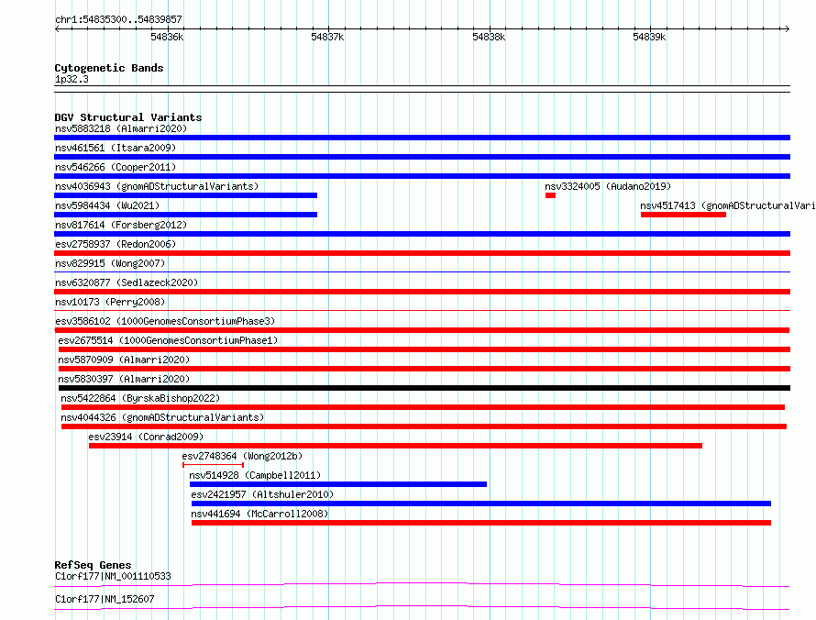This screenshot has width=816, height=620.
Task: Click the 54839k ruler mark
Action: pyautogui.click(x=649, y=37)
